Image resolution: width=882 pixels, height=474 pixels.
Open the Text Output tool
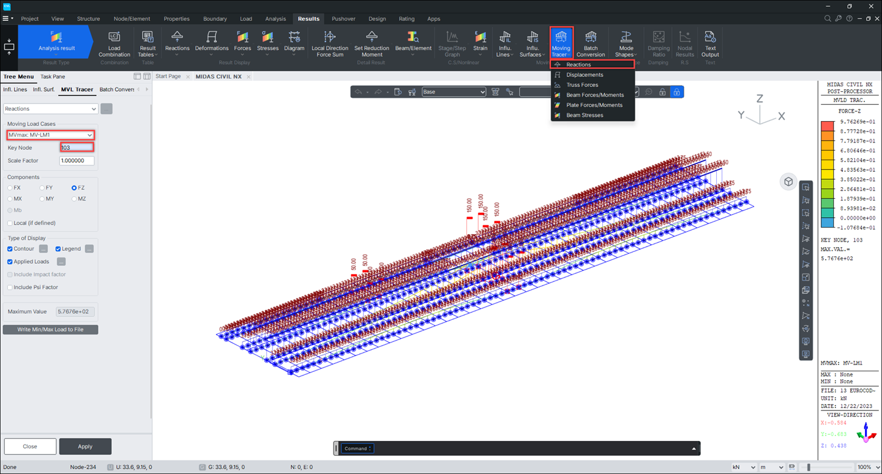[710, 44]
